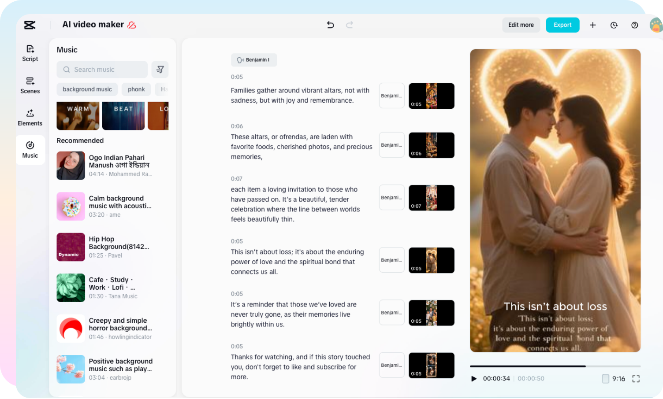Seek using the video progress bar

[555, 366]
